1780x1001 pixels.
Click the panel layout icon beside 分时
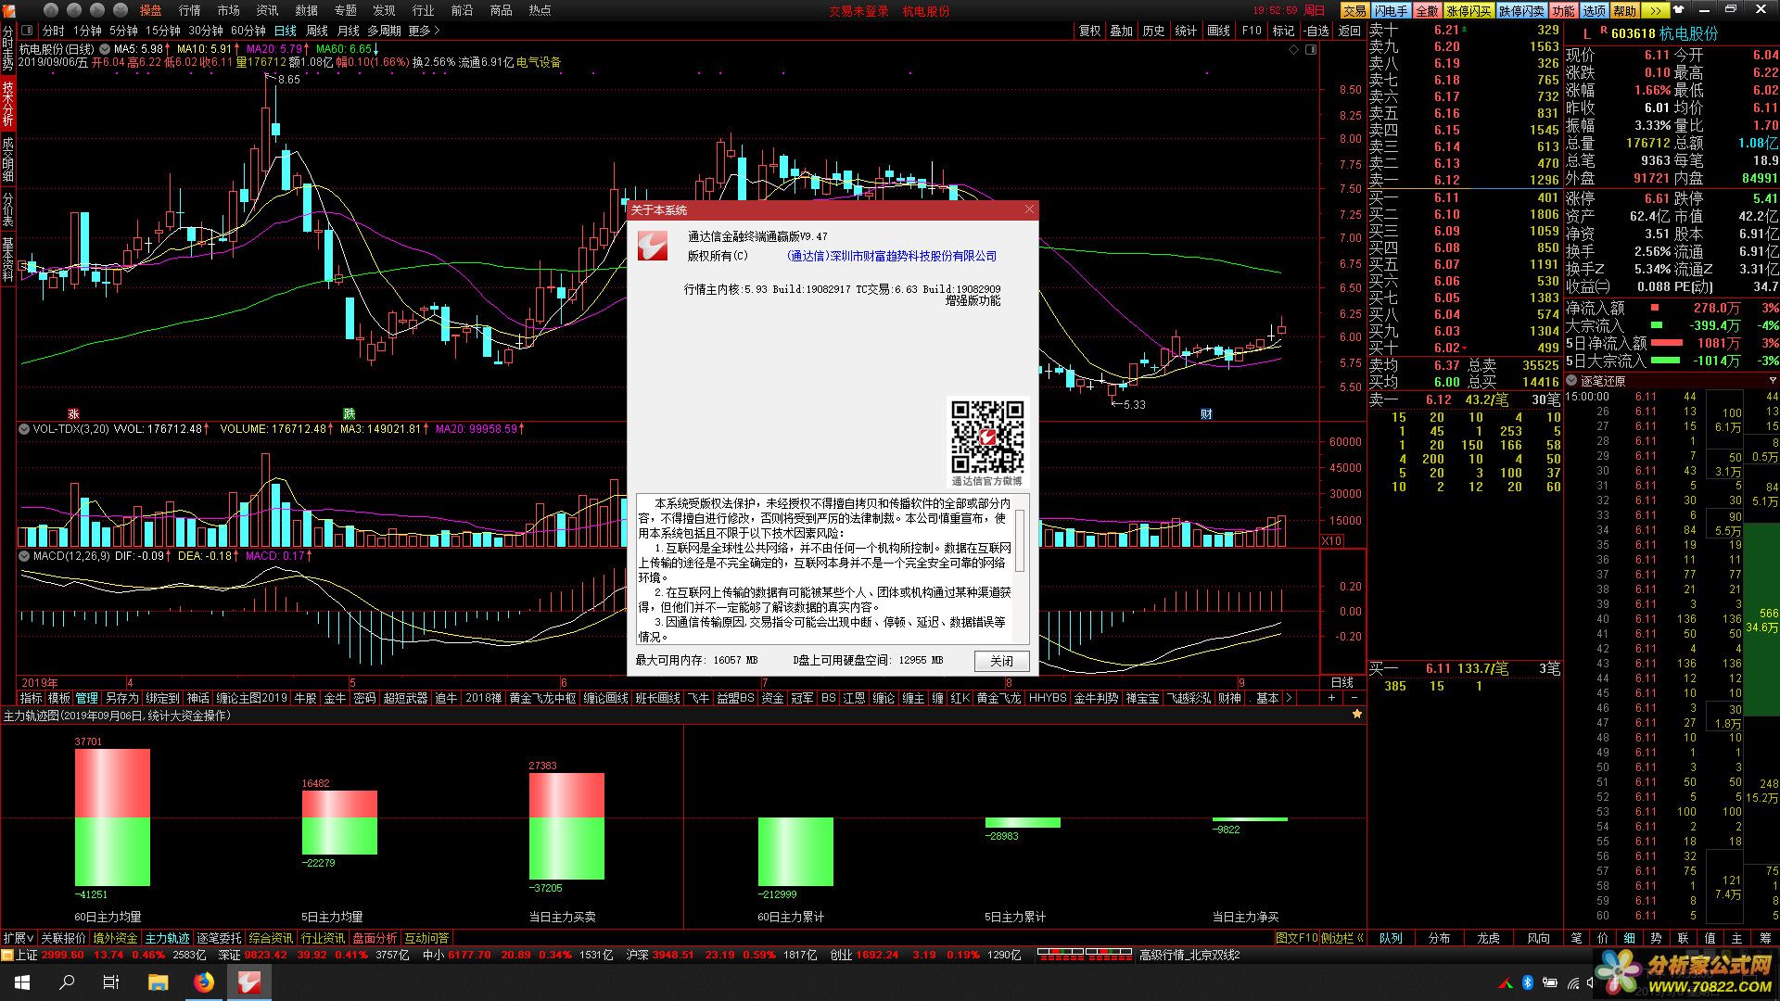tap(28, 31)
